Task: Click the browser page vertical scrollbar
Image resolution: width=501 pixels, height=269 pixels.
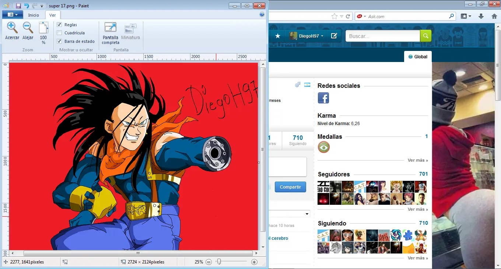Action: point(498,65)
